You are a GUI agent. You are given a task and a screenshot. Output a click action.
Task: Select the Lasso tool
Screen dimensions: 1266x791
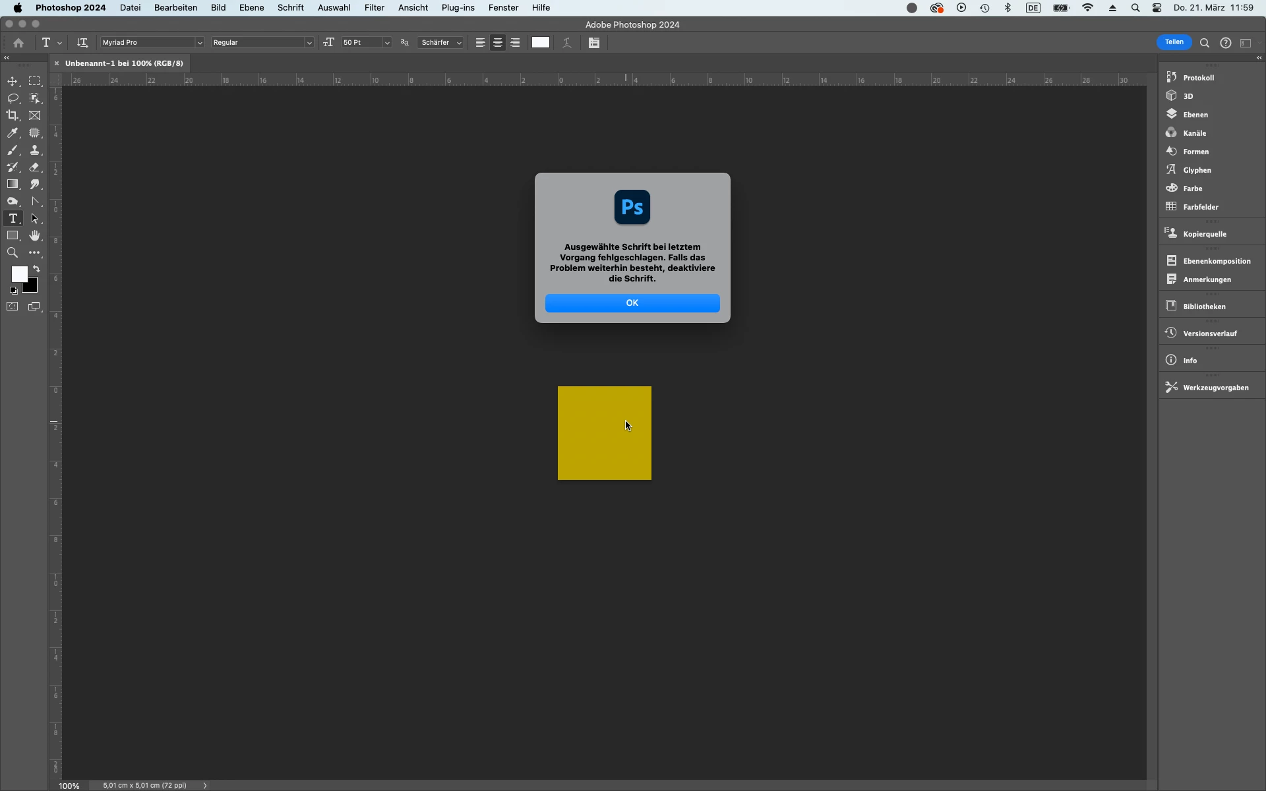(13, 98)
